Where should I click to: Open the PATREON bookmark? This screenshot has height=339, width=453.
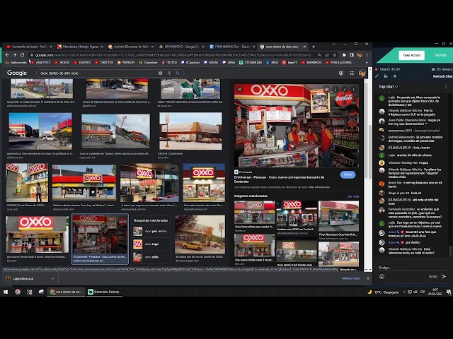(x=126, y=63)
